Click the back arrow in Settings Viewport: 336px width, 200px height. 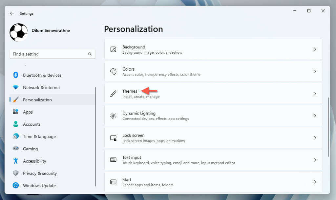tap(12, 13)
